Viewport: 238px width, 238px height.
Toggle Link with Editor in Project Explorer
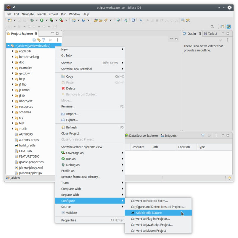point(39,40)
